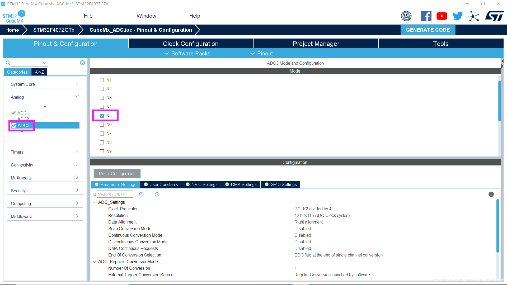This screenshot has width=507, height=285.
Task: Open the Software Packs dropdown
Action: (187, 54)
